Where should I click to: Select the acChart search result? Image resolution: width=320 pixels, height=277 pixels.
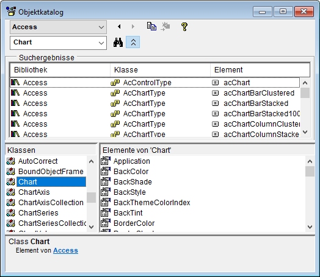coord(155,83)
